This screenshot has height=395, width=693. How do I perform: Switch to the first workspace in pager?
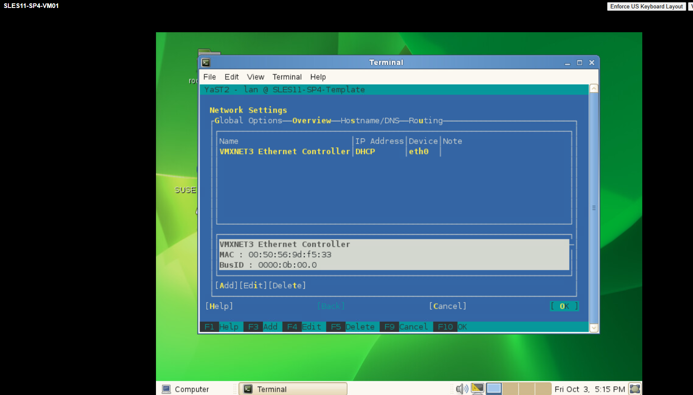click(494, 389)
